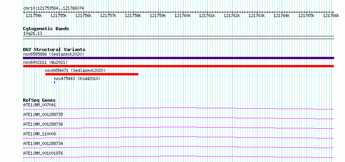This screenshot has height=162, width=345.
Task: Click the 121763k ruler tick label
Action: 257,15
